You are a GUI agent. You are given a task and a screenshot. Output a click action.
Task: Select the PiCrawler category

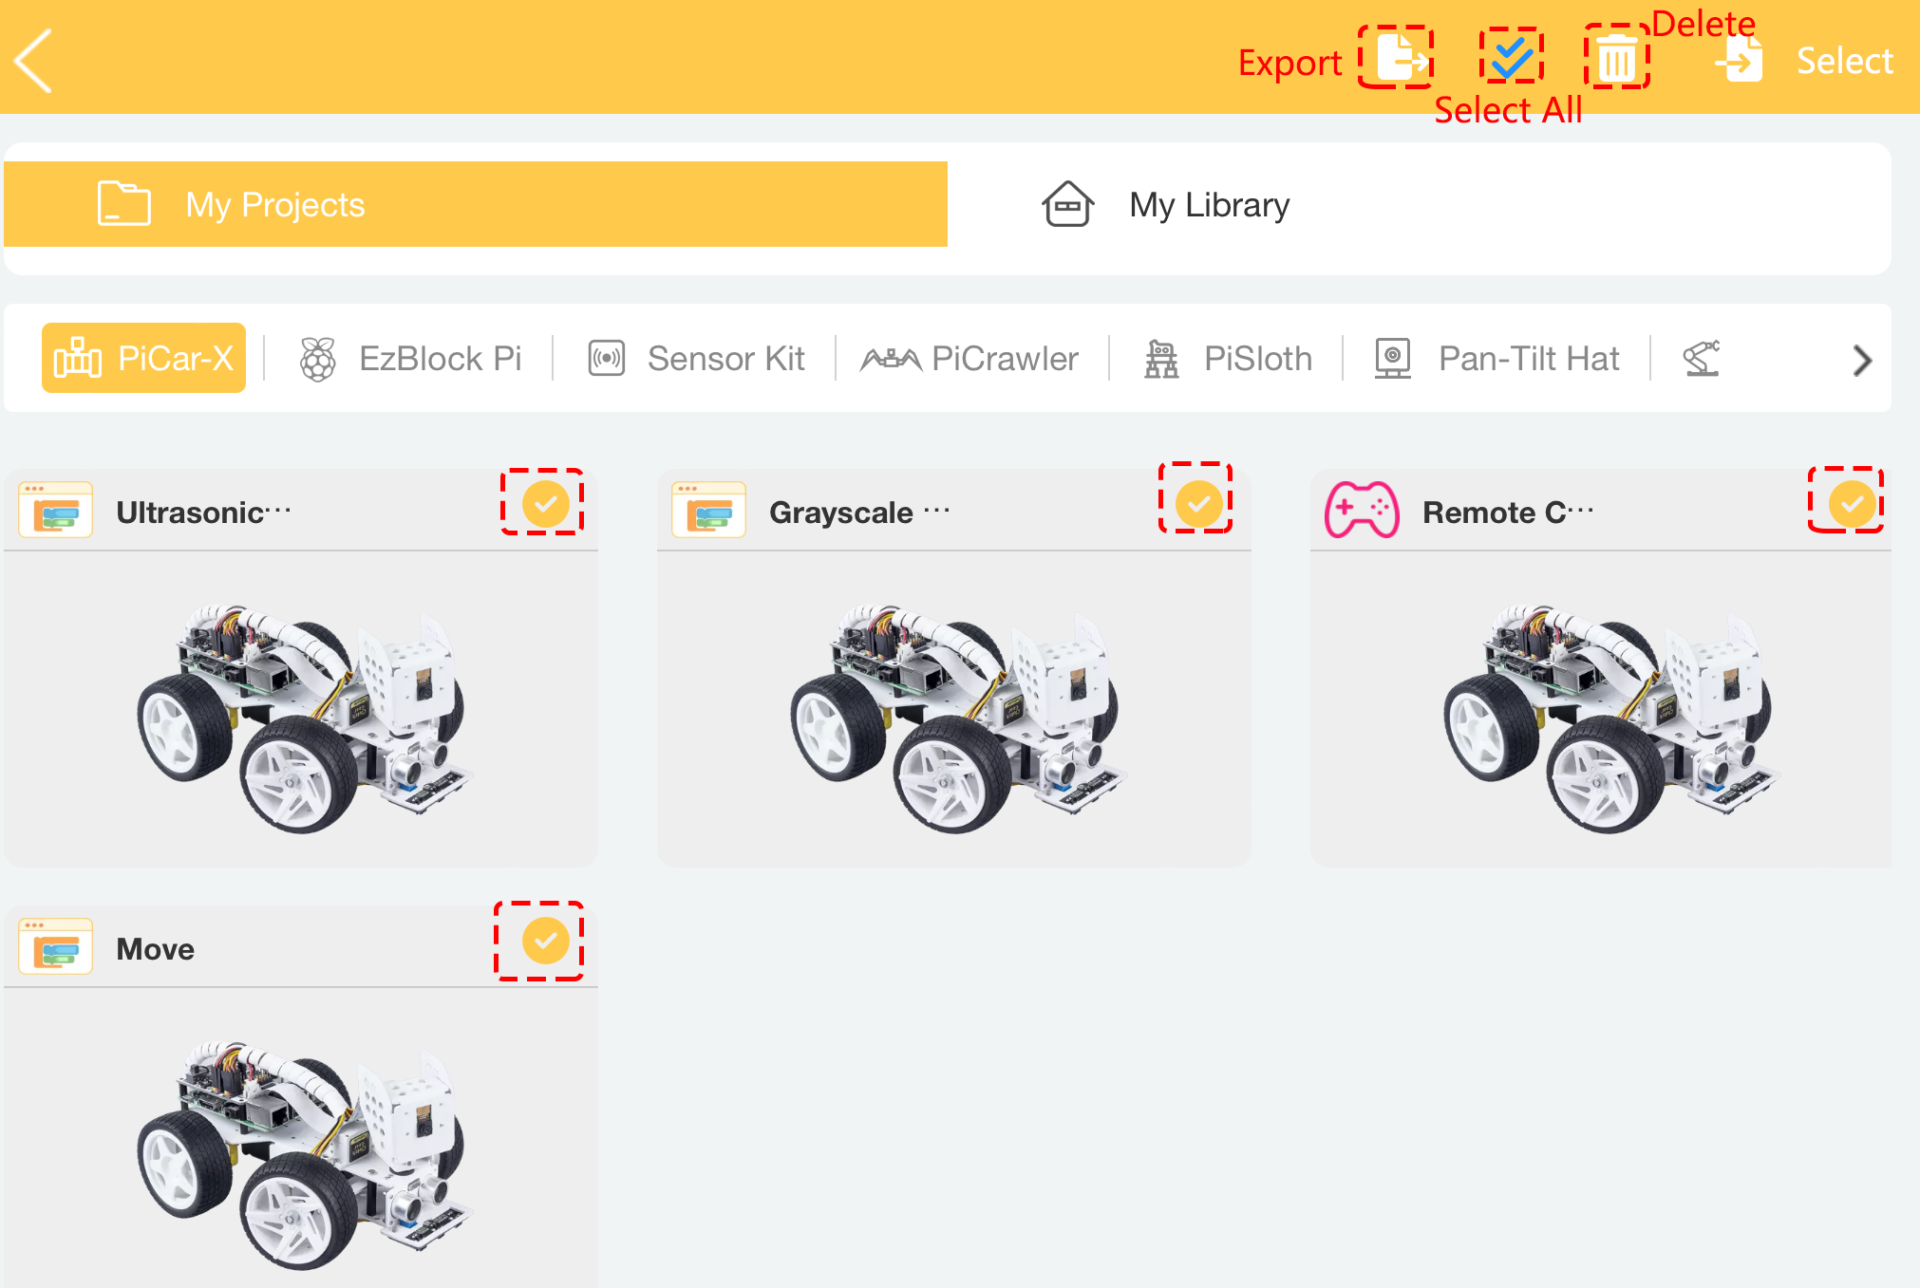pos(969,359)
